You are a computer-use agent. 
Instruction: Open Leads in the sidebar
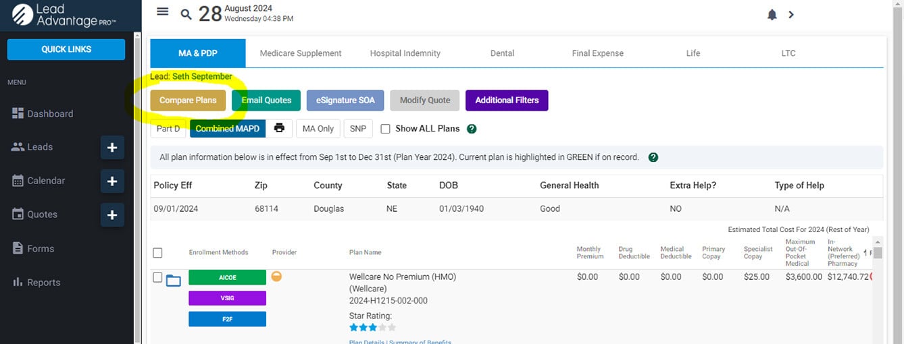click(32, 147)
